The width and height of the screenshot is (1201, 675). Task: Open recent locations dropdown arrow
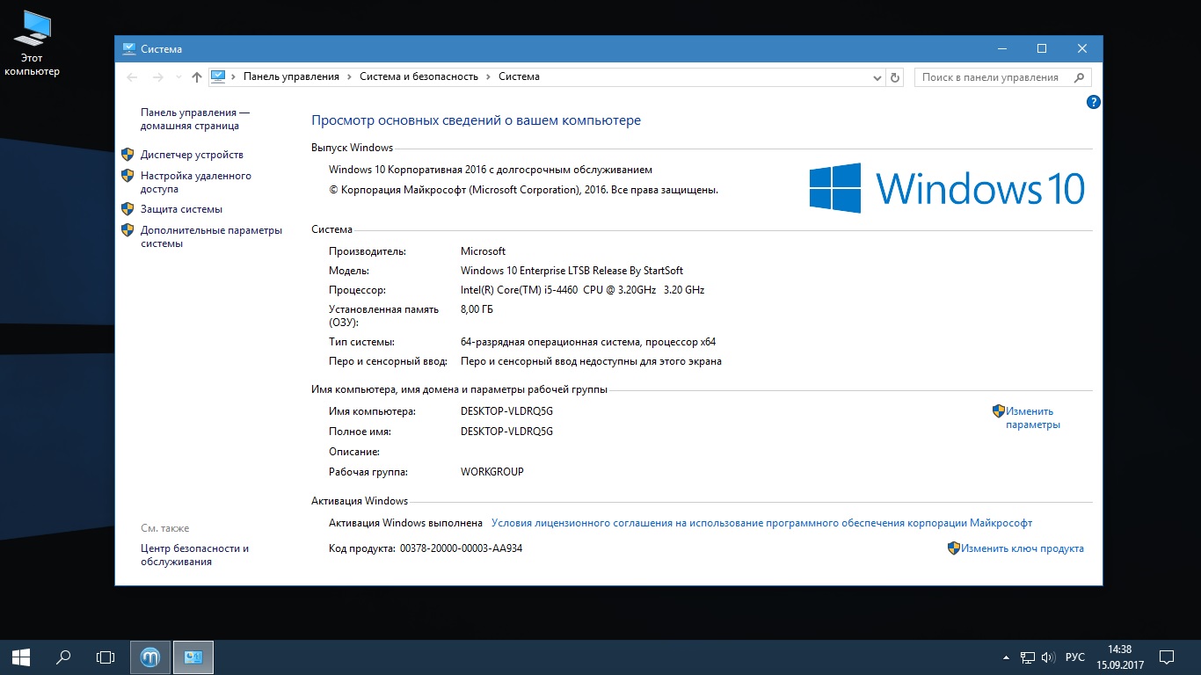point(178,77)
